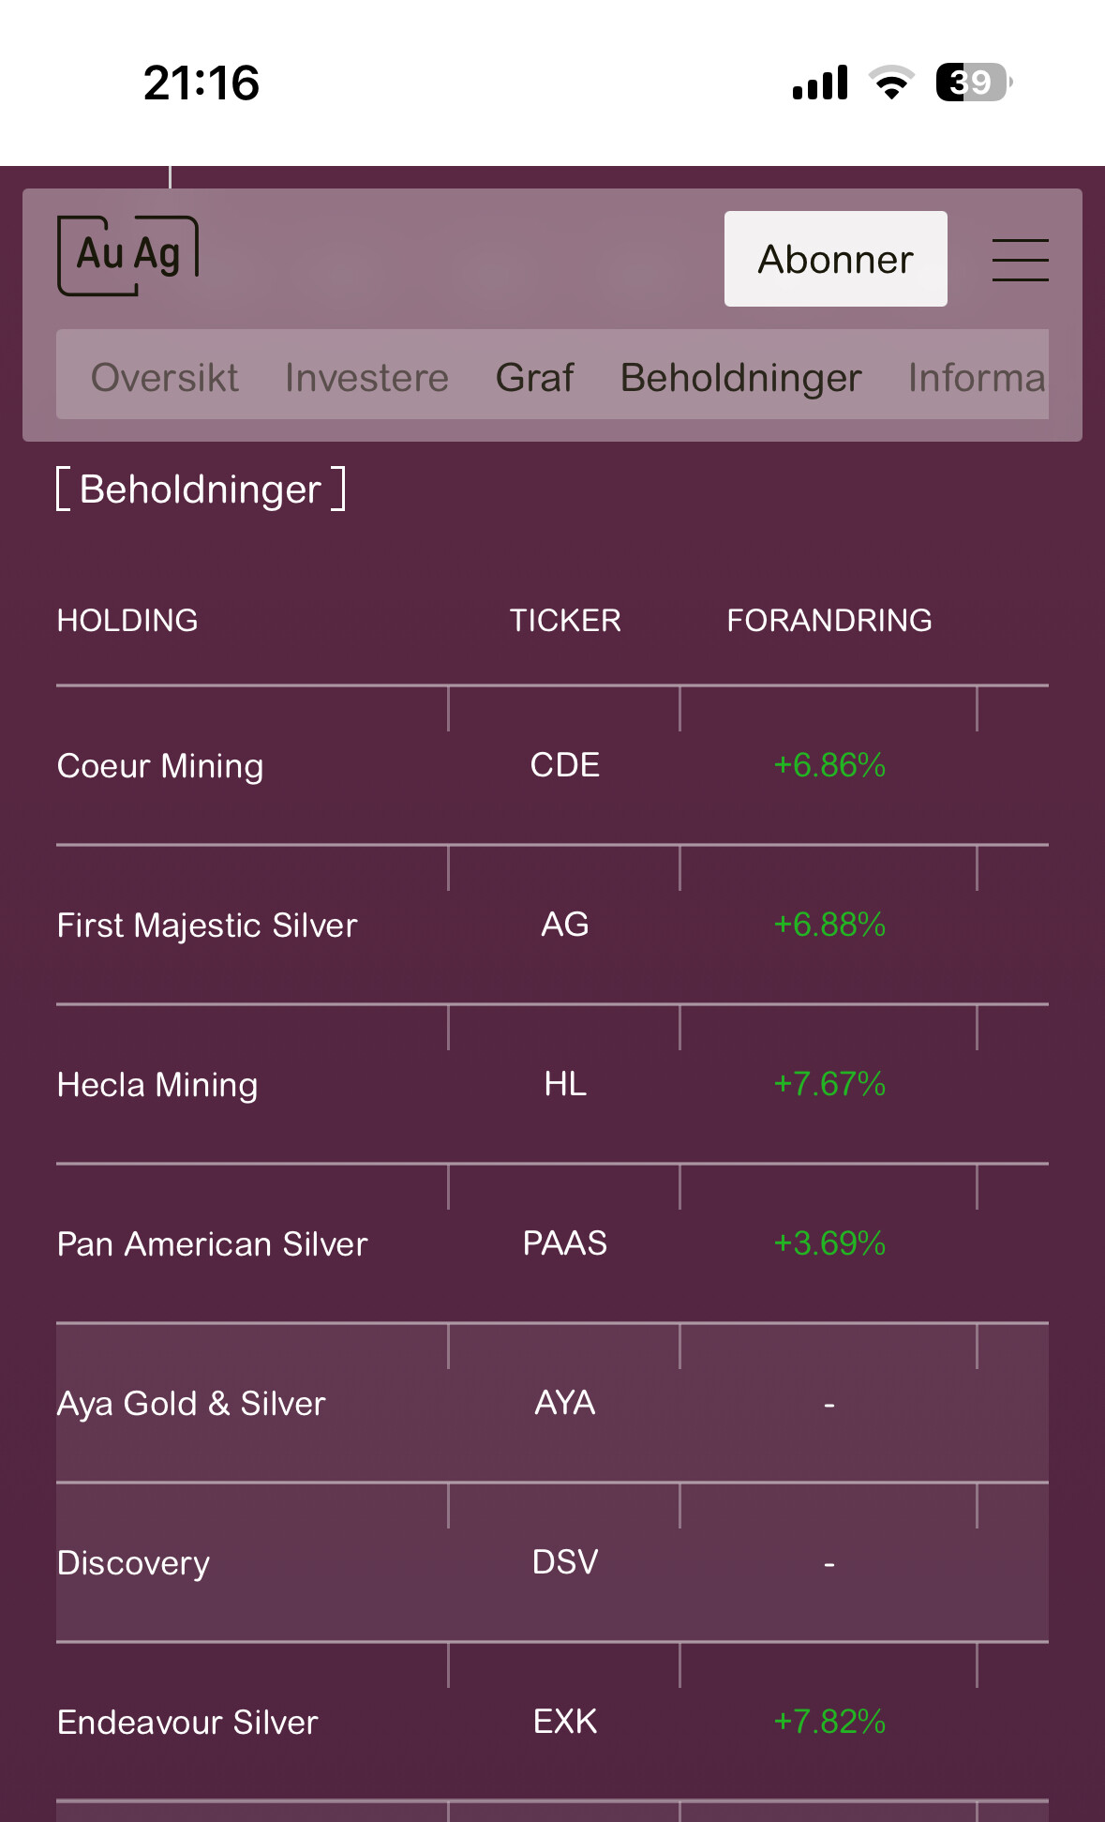Open the hamburger navigation menu
Image resolution: width=1105 pixels, height=1822 pixels.
coord(1020,260)
